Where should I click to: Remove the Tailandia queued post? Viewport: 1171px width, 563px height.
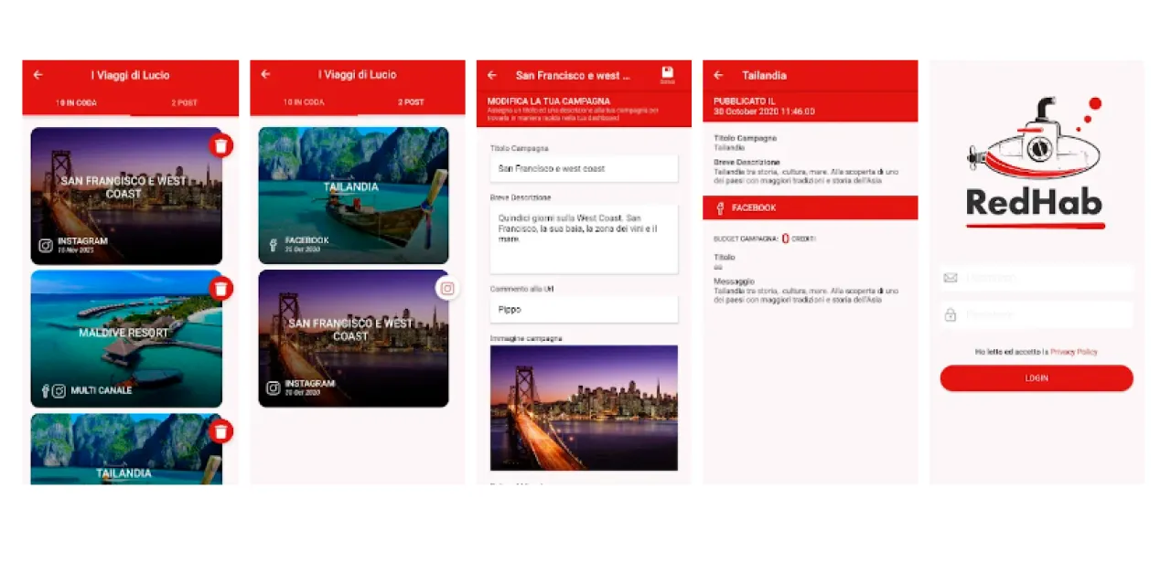220,430
